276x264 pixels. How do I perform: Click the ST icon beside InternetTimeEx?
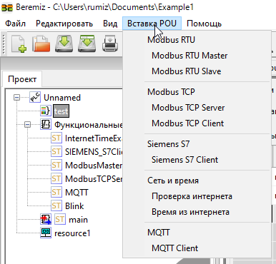[x=56, y=138]
